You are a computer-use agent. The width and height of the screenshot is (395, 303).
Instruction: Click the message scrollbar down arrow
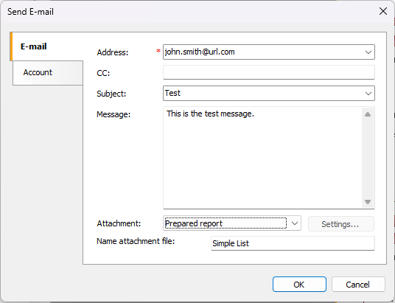point(368,202)
